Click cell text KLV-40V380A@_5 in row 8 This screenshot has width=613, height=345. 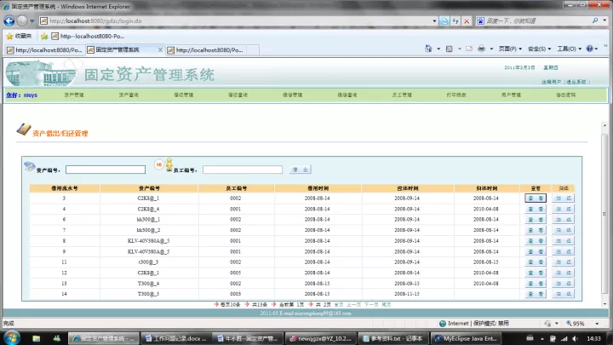pos(148,241)
